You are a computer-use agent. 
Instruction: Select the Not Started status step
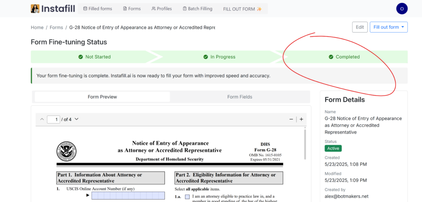point(94,57)
